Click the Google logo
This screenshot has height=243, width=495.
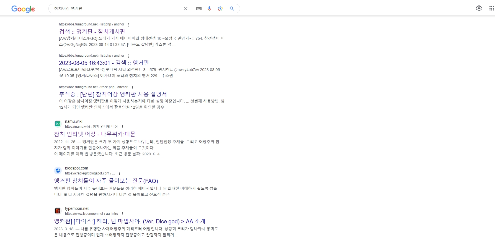(23, 9)
